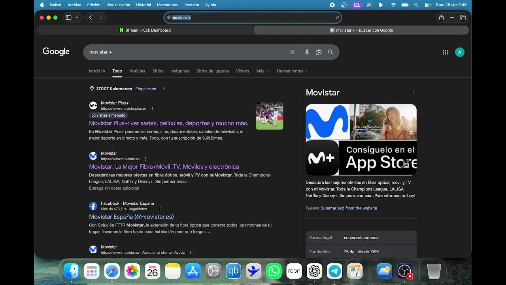
Task: Open Control Center in menu bar
Action: click(428, 5)
